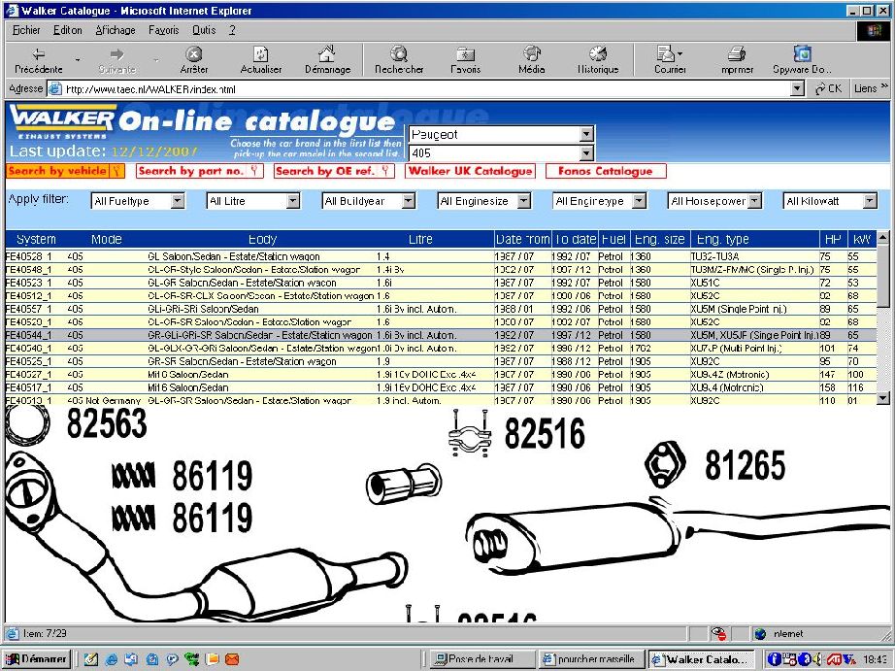Open the Rechercher search pane
The width and height of the screenshot is (895, 671).
(x=399, y=59)
